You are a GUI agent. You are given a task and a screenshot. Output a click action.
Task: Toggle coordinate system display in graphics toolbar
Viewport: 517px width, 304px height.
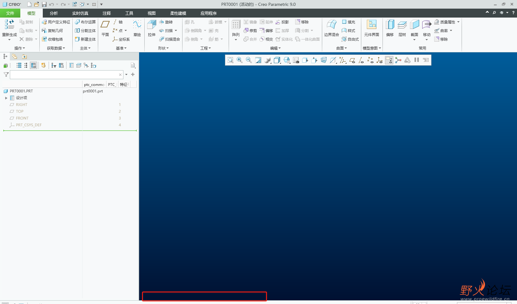tap(380, 60)
